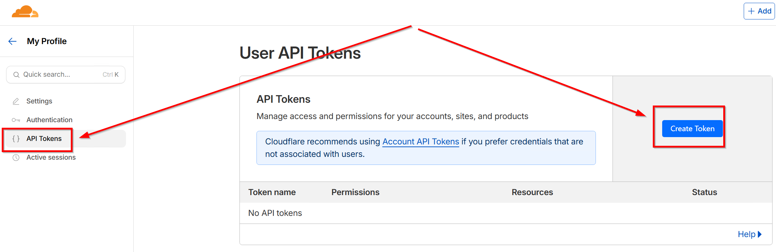Click the Settings pencil icon
The height and width of the screenshot is (252, 776).
[16, 101]
